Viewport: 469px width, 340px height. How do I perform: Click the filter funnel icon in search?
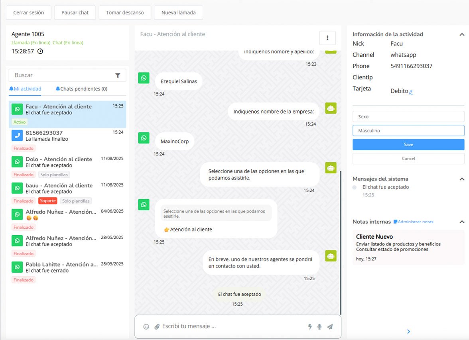click(118, 75)
